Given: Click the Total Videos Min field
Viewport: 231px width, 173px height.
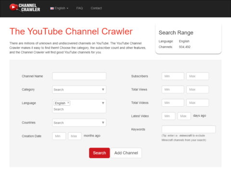Looking at the screenshot, I should tap(173, 103).
